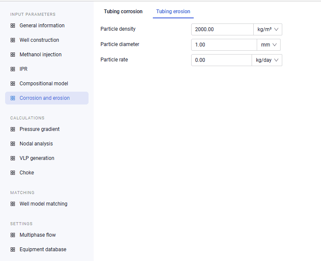
Task: Click the Well model matching sidebar icon
Action: coord(13,204)
